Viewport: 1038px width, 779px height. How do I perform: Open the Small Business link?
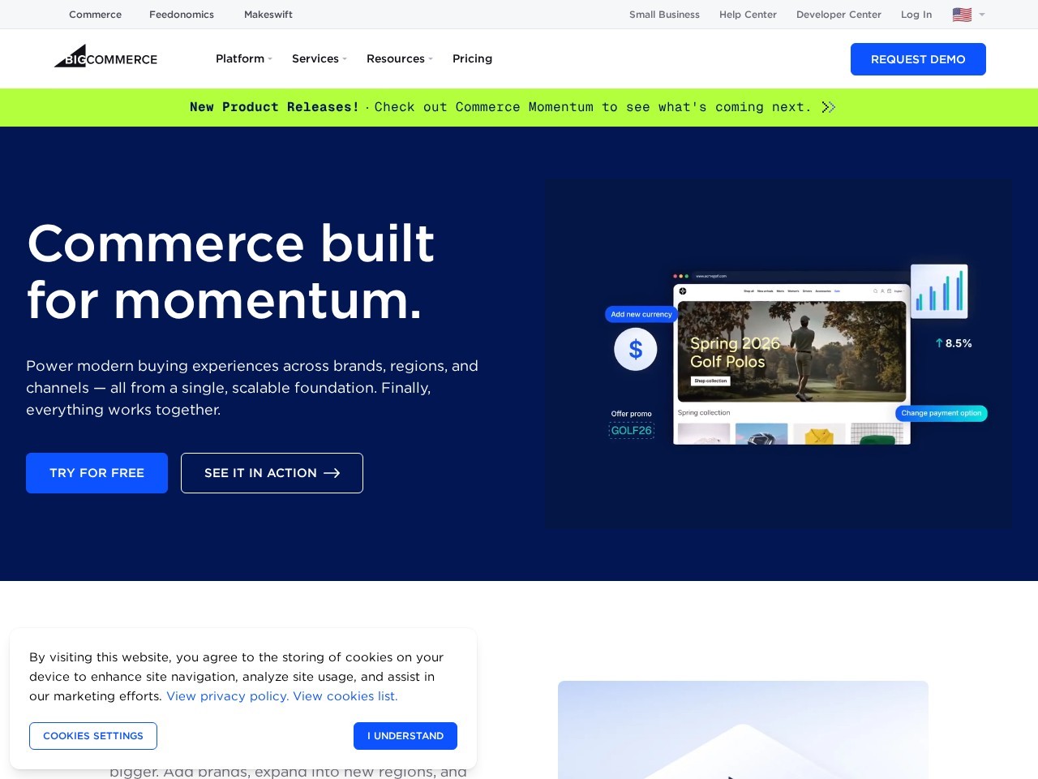point(664,15)
